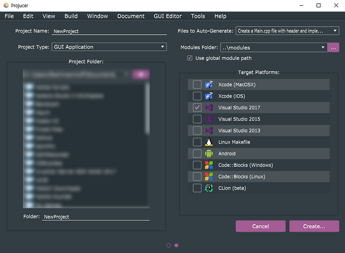Enable the Xcode (iOS) target checkbox
The image size is (345, 253).
pos(197,96)
